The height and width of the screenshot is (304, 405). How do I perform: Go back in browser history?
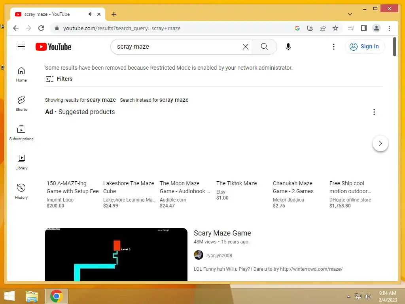[x=16, y=28]
